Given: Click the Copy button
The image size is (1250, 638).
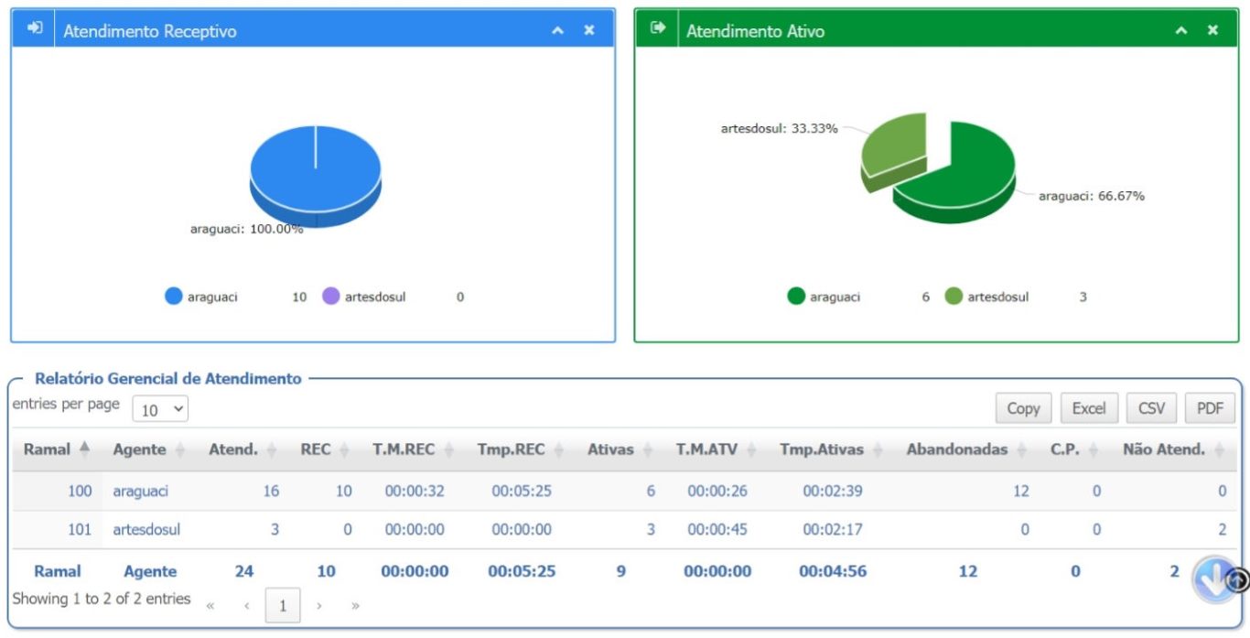Looking at the screenshot, I should [x=1023, y=408].
